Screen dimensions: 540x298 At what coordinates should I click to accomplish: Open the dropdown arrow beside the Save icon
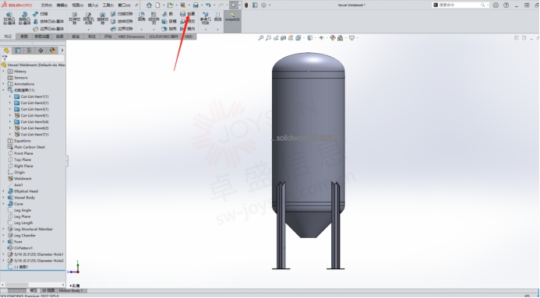click(x=189, y=5)
